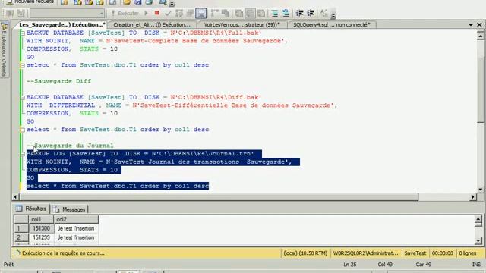The height and width of the screenshot is (273, 486).
Task: Click the editor vertical scrollbar thumb
Action: point(481,89)
